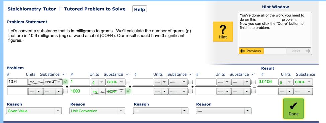Screen dimensions: 326x123
Task: Open the Result units dropdown showing g
Action: pos(286,82)
